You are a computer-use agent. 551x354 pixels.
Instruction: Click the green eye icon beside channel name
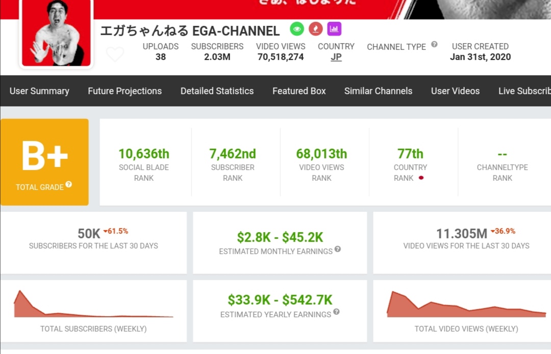[297, 29]
